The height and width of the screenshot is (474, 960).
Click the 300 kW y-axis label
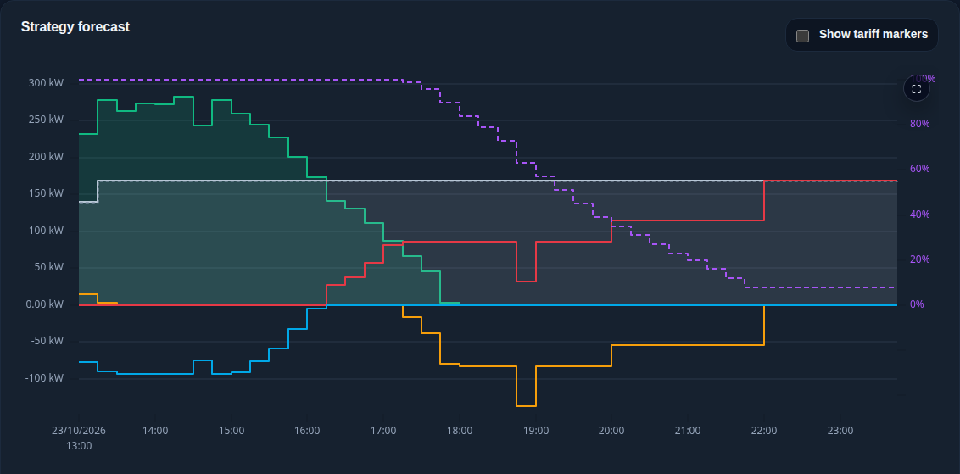pyautogui.click(x=46, y=83)
